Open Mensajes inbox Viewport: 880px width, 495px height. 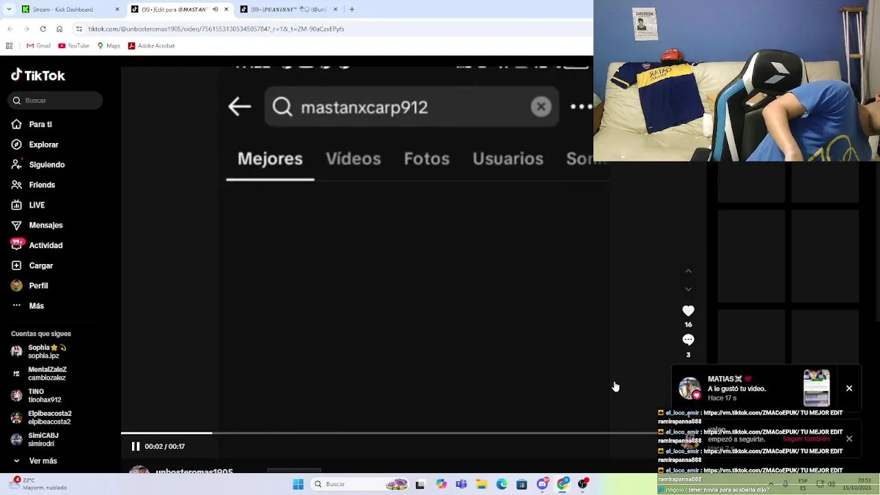coord(36,225)
